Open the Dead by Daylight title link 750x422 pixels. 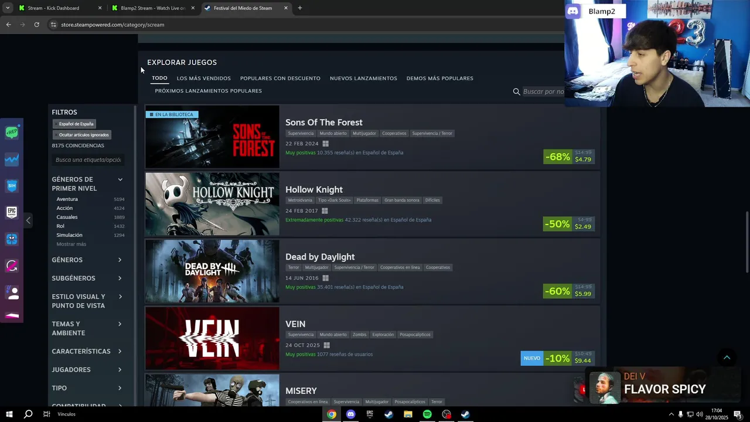point(320,257)
